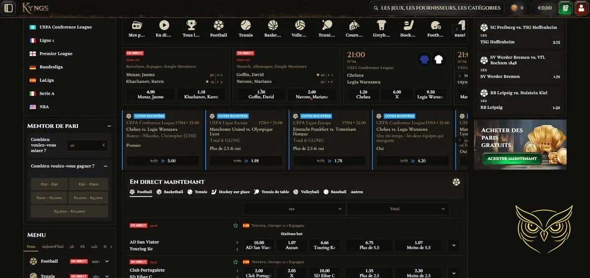This screenshot has height=278, width=590.
Task: Collapse 'Combien voulez-vous gagner ?' section
Action: click(x=105, y=166)
